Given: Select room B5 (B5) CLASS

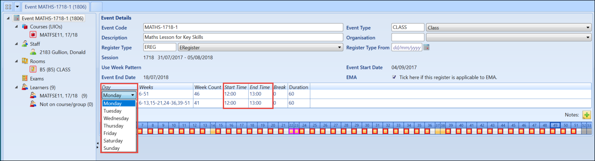Looking at the screenshot, I should 55,70.
